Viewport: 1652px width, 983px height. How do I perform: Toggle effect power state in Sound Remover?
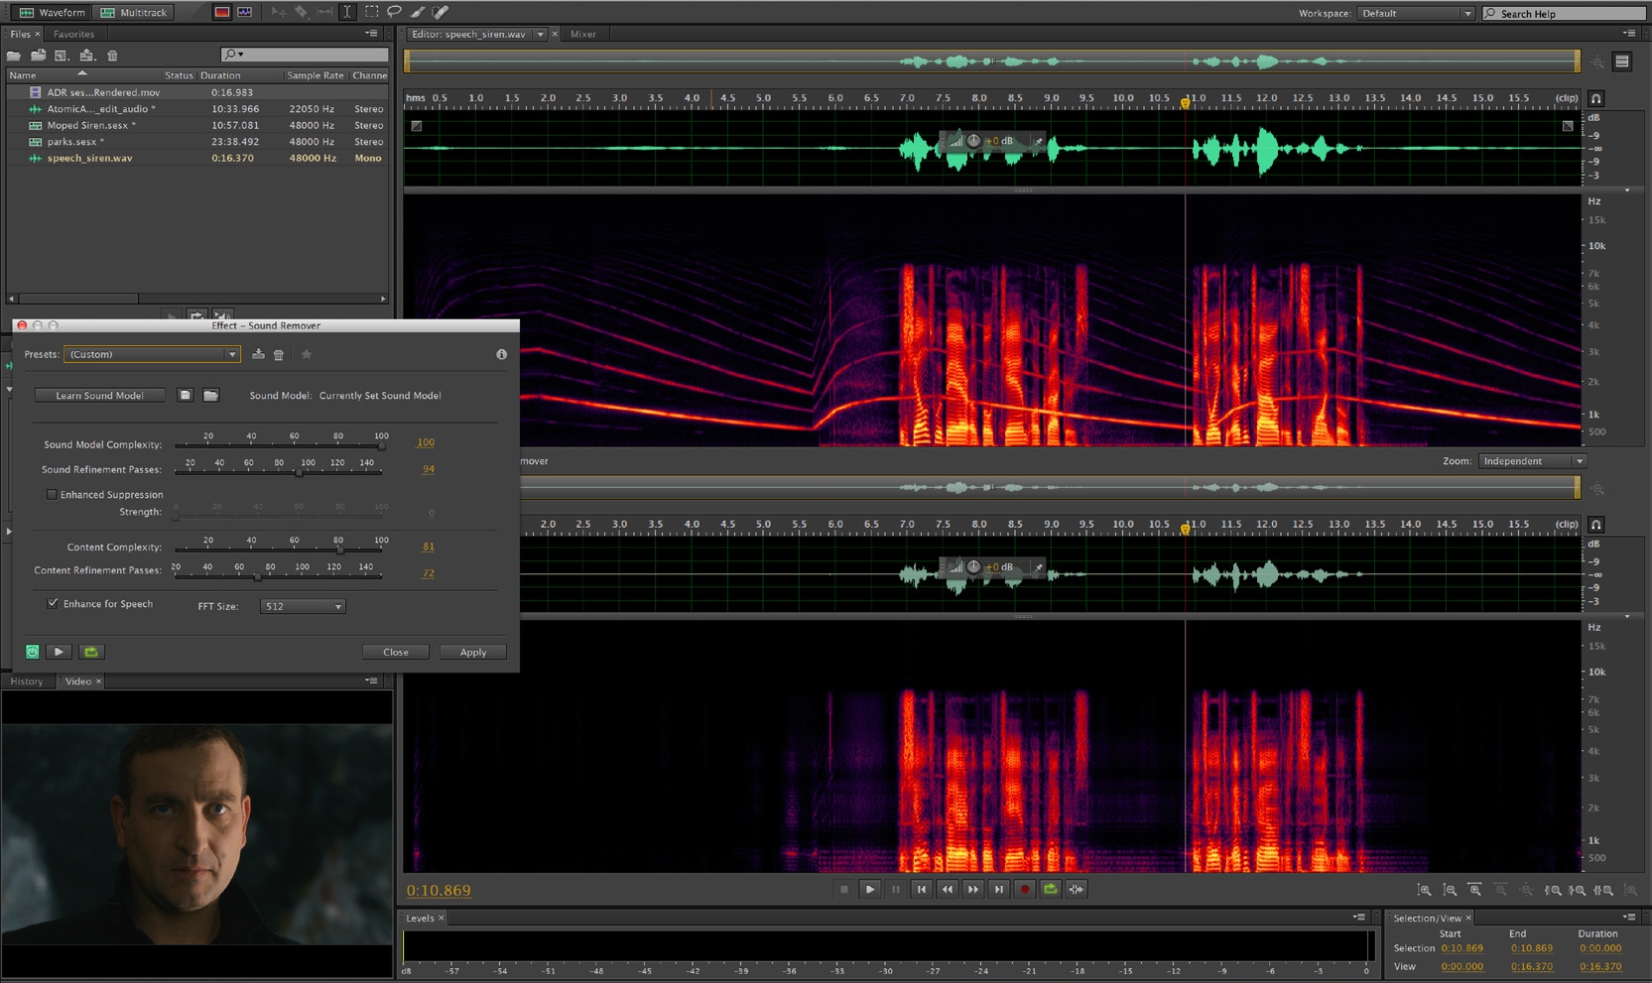pos(33,652)
